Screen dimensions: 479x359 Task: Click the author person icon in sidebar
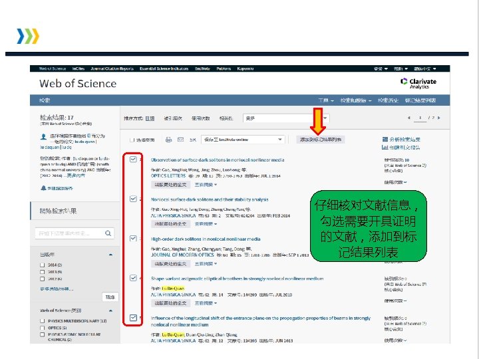coord(43,137)
